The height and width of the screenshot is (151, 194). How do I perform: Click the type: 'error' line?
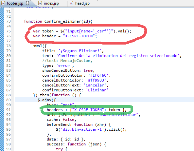point(58,66)
